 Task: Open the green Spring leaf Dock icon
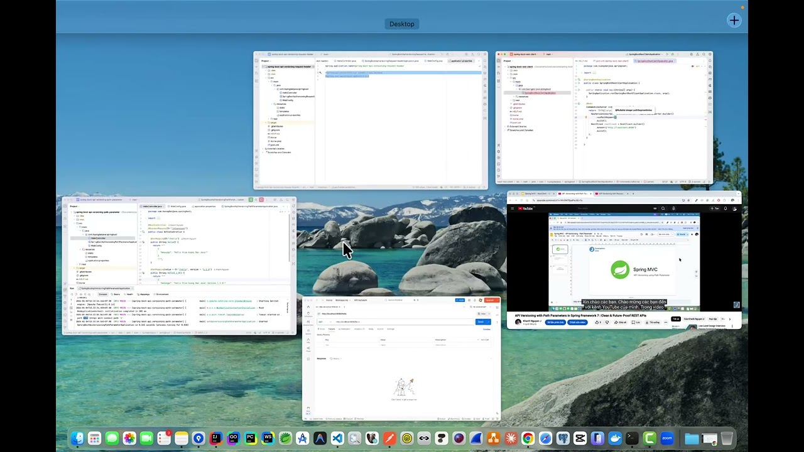pyautogui.click(x=285, y=438)
